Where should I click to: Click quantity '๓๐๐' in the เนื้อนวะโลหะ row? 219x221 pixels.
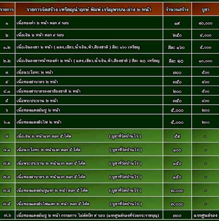pyautogui.click(x=177, y=72)
